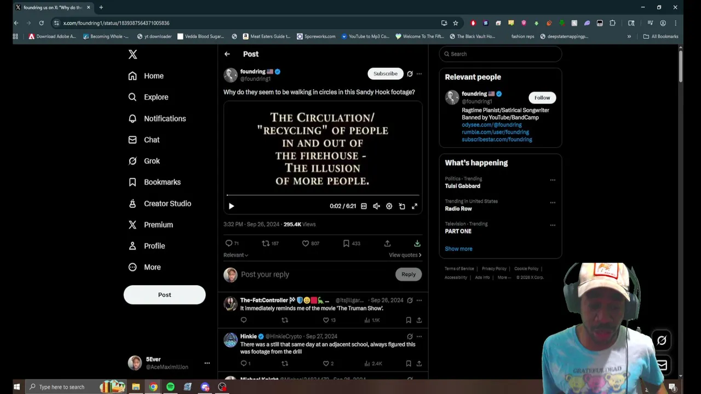Screen dimensions: 701x394
Task: Open Chat in sidebar
Action: pyautogui.click(x=143, y=140)
